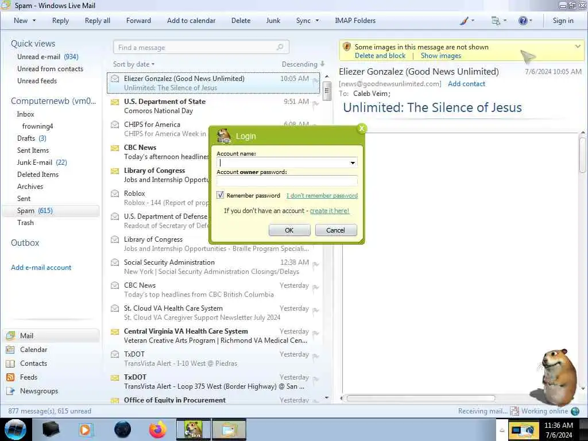Click the envelope icon beside Social Security Administration
This screenshot has height=441, width=588.
[x=115, y=262]
